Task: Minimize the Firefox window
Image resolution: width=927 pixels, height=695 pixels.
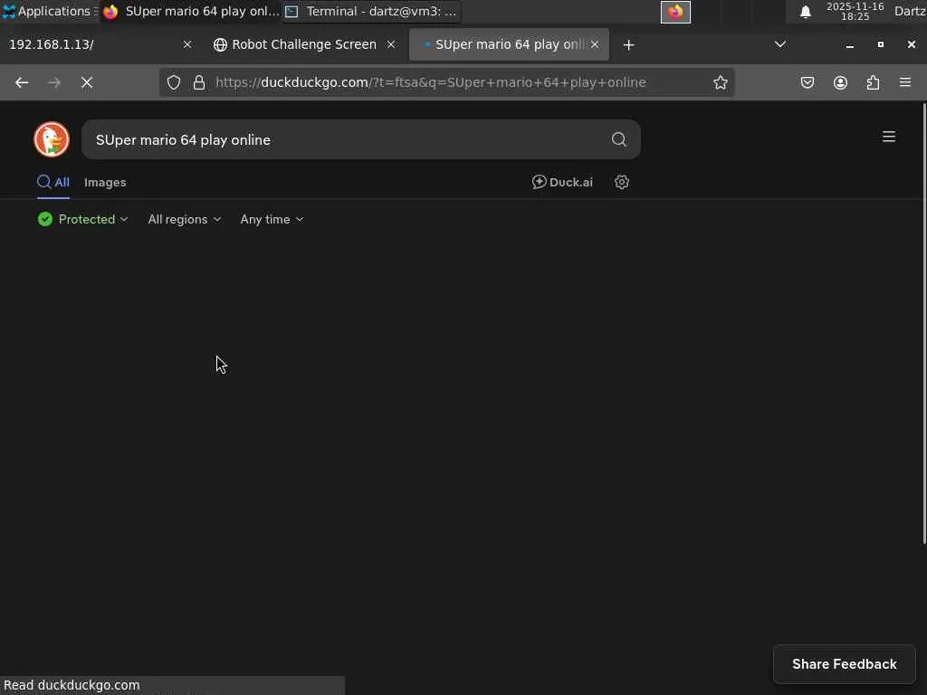Action: tap(849, 45)
